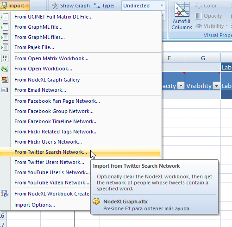Click the Excel icon beside From Open Workbook

pyautogui.click(x=5, y=69)
